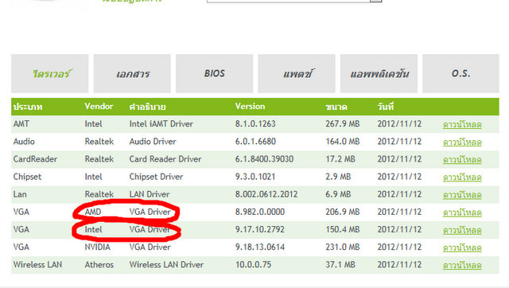Download the Intel iAMT Driver

(462, 124)
